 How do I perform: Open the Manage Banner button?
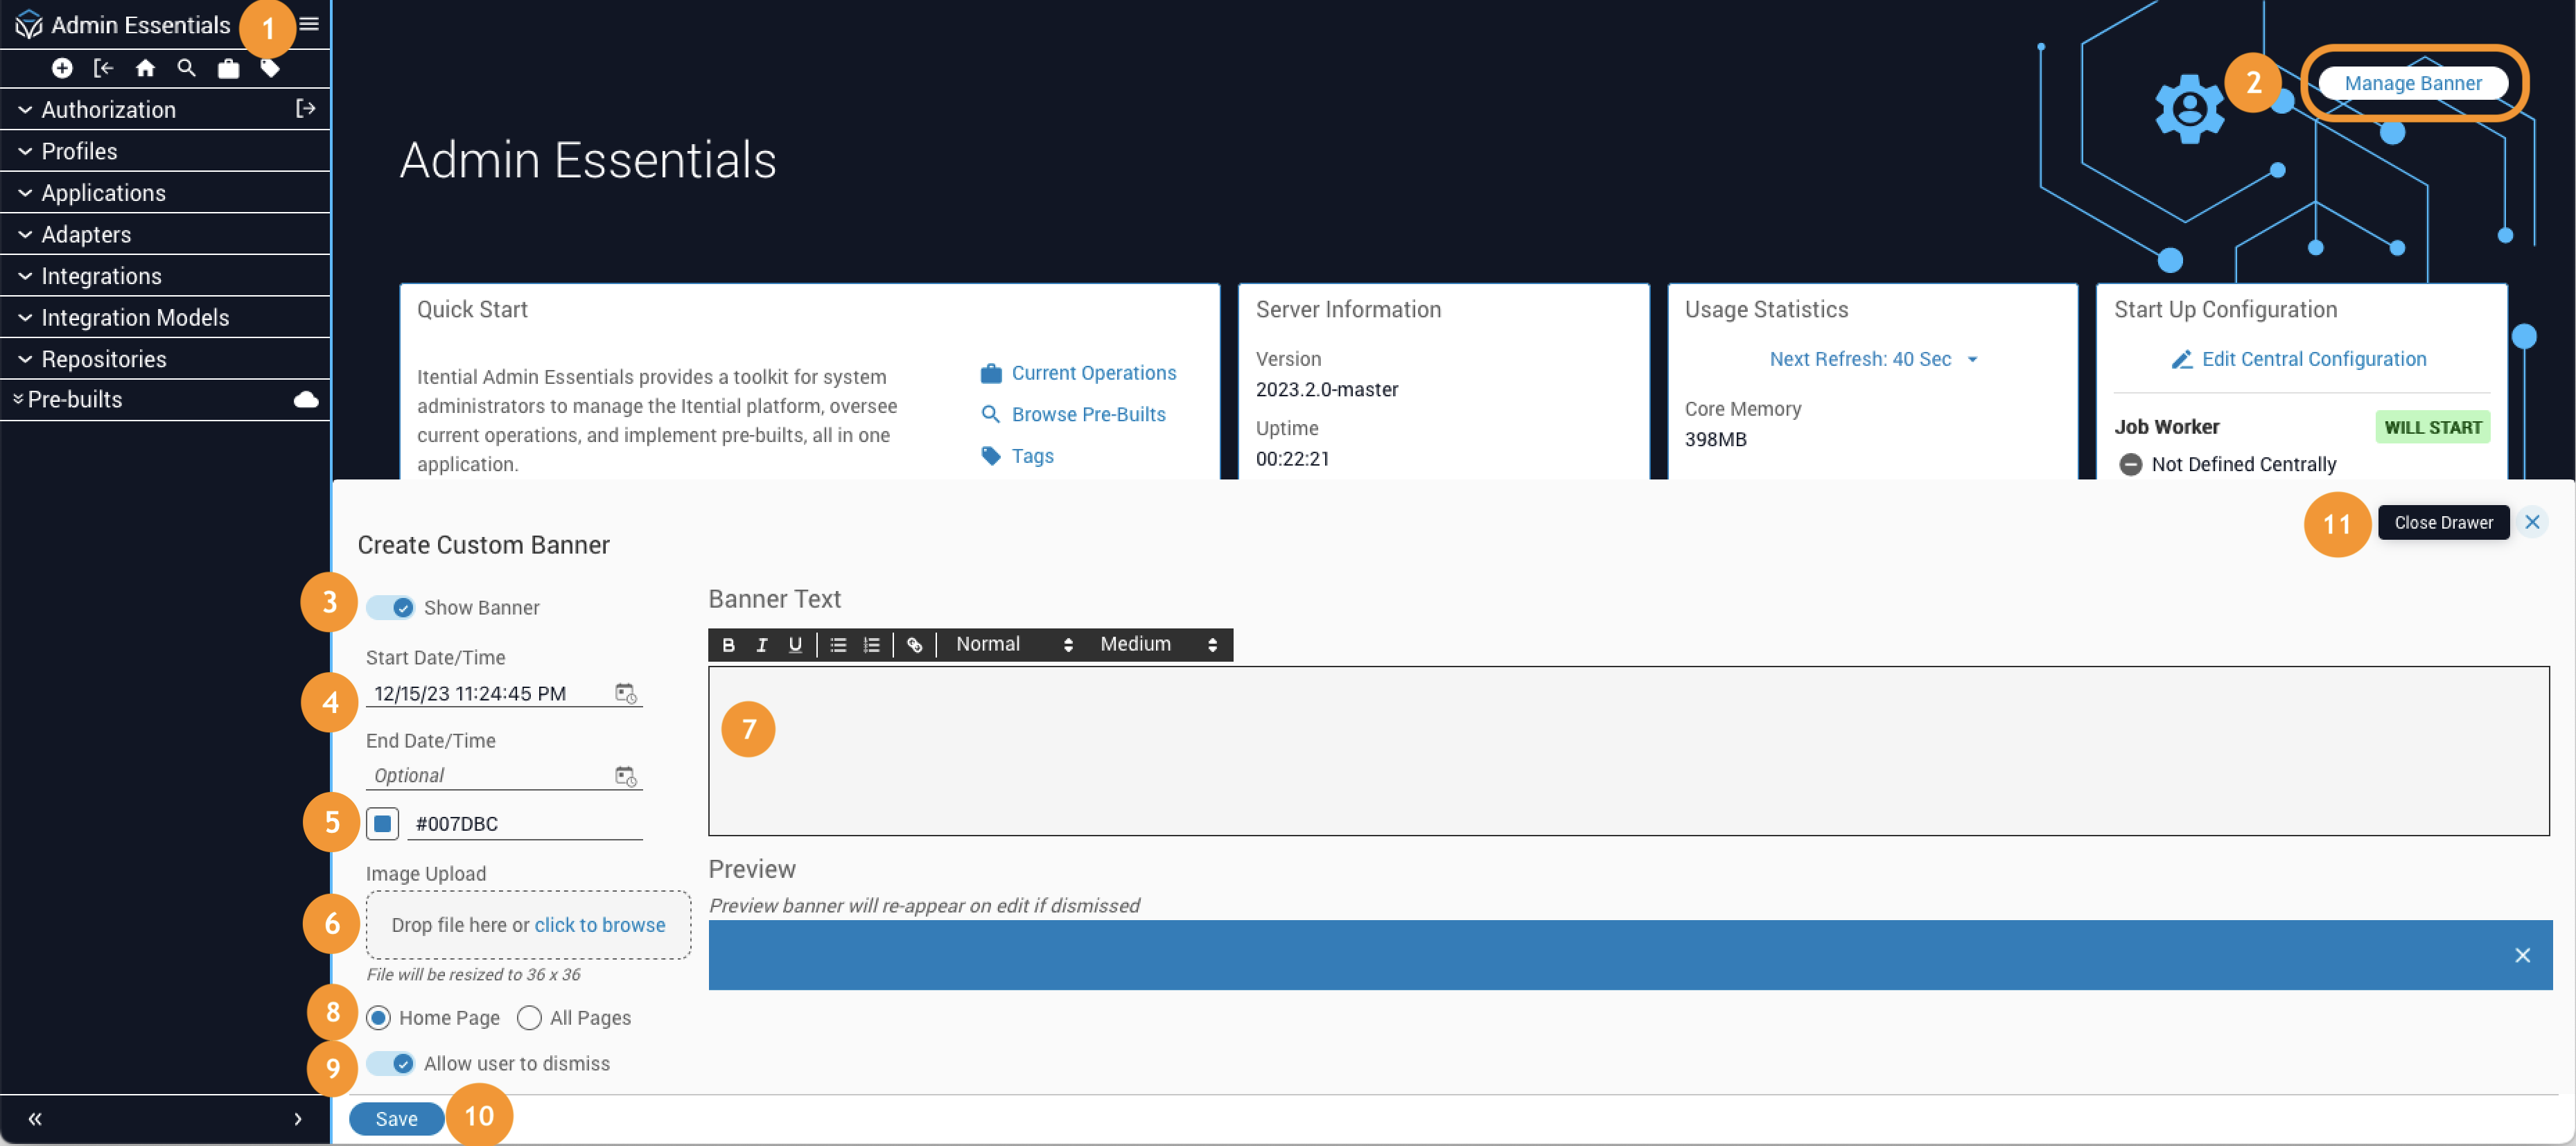coord(2412,83)
